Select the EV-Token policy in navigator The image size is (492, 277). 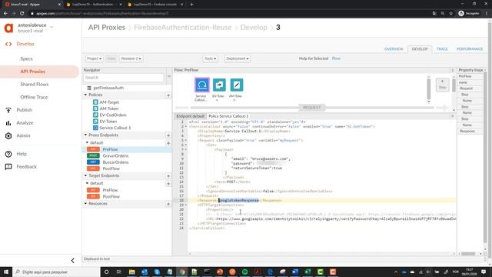(108, 122)
